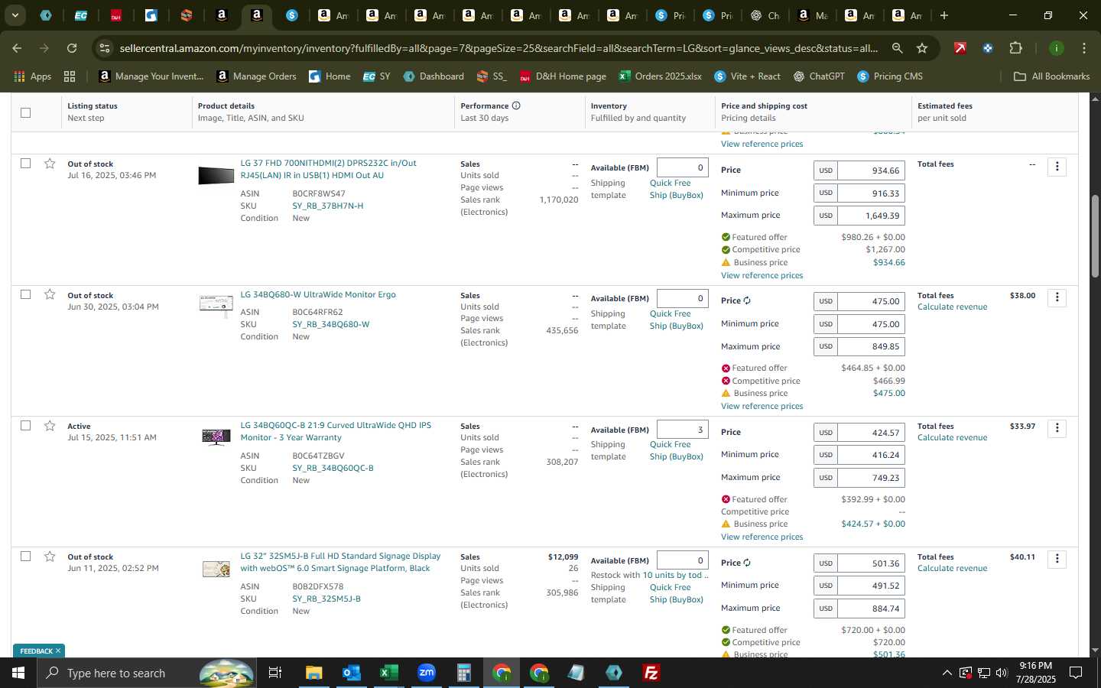Open the three-dot actions menu for 32SM5J-B

1057,559
